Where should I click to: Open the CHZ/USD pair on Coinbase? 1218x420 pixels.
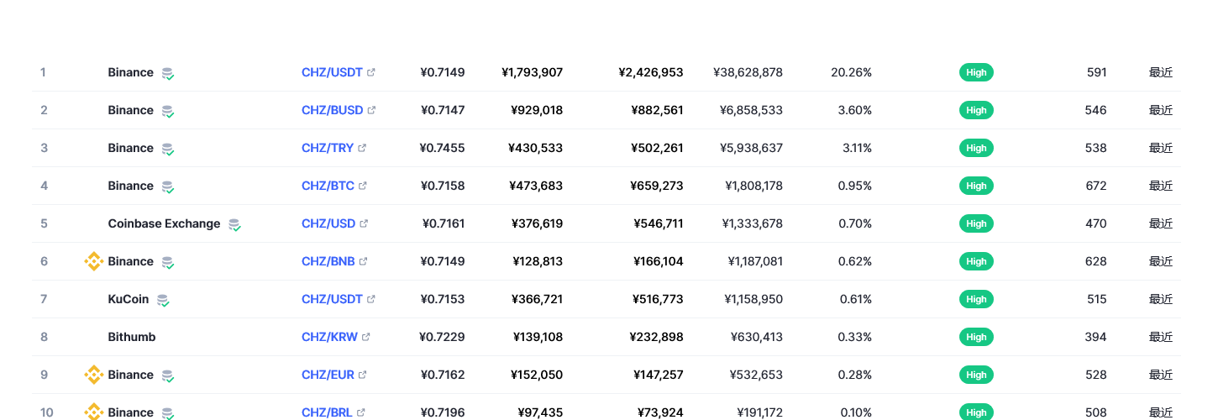click(328, 223)
